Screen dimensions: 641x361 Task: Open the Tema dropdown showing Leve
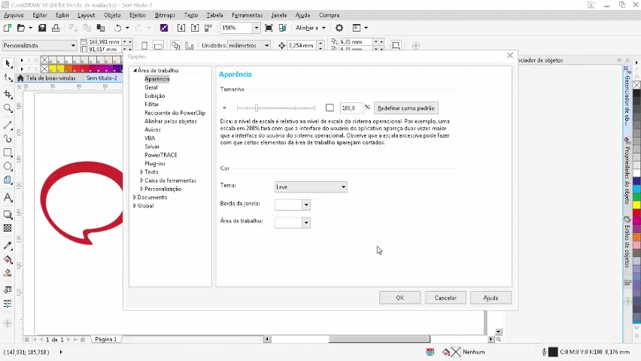[311, 187]
